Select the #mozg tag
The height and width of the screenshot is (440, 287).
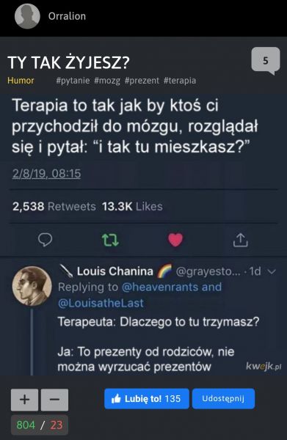[x=107, y=81]
